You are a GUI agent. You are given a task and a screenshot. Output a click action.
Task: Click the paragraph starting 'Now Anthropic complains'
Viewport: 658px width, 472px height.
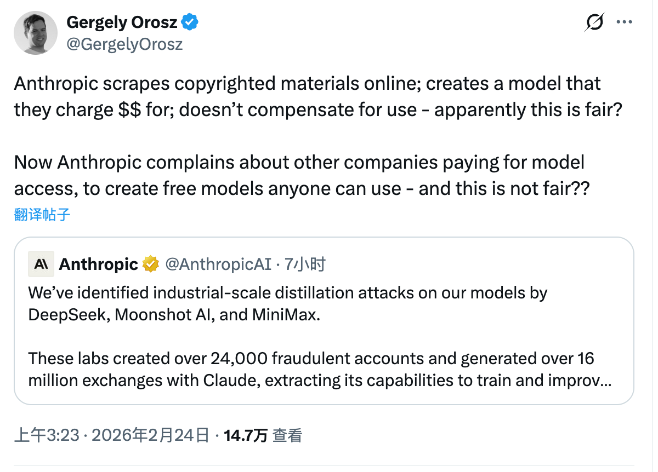click(x=299, y=175)
